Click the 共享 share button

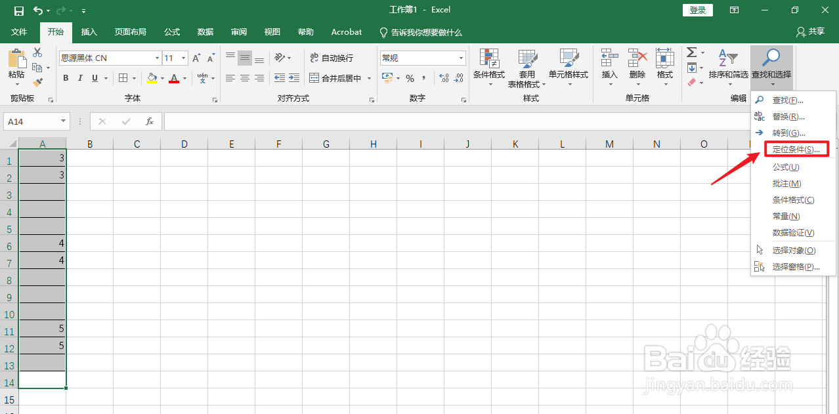tap(811, 32)
